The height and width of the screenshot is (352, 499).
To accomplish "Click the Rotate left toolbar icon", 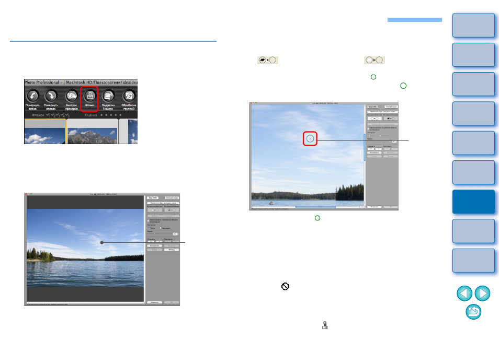I will tap(32, 96).
